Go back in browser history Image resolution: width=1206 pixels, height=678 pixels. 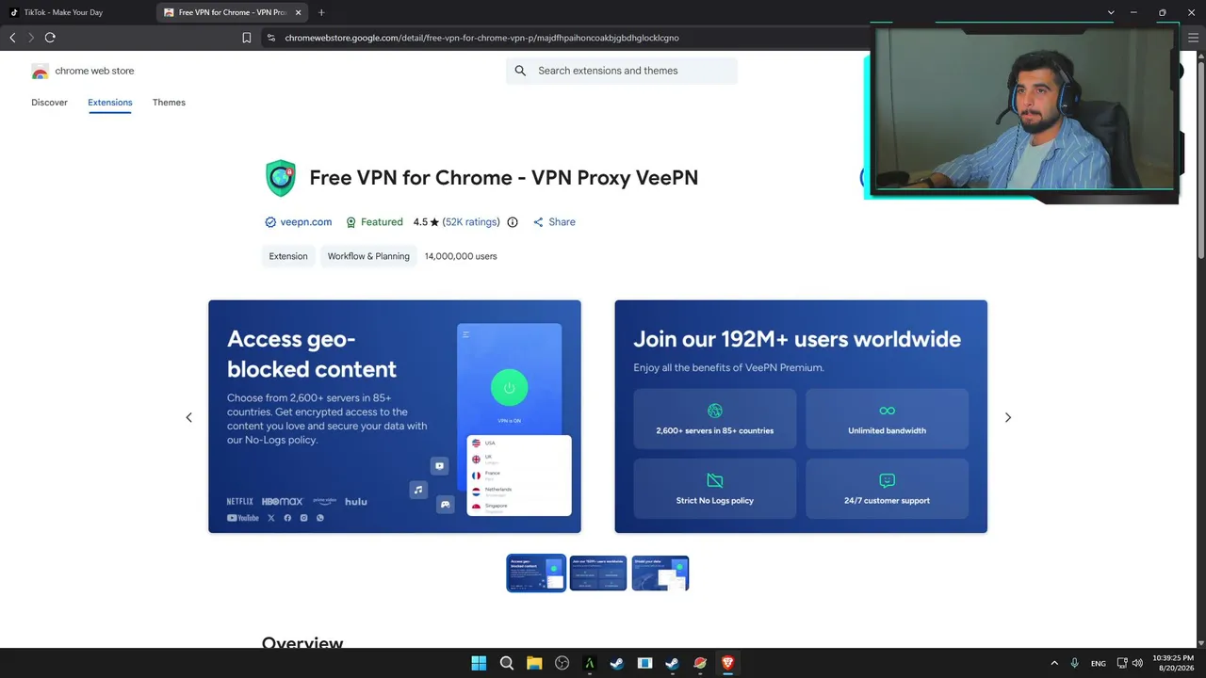point(12,38)
